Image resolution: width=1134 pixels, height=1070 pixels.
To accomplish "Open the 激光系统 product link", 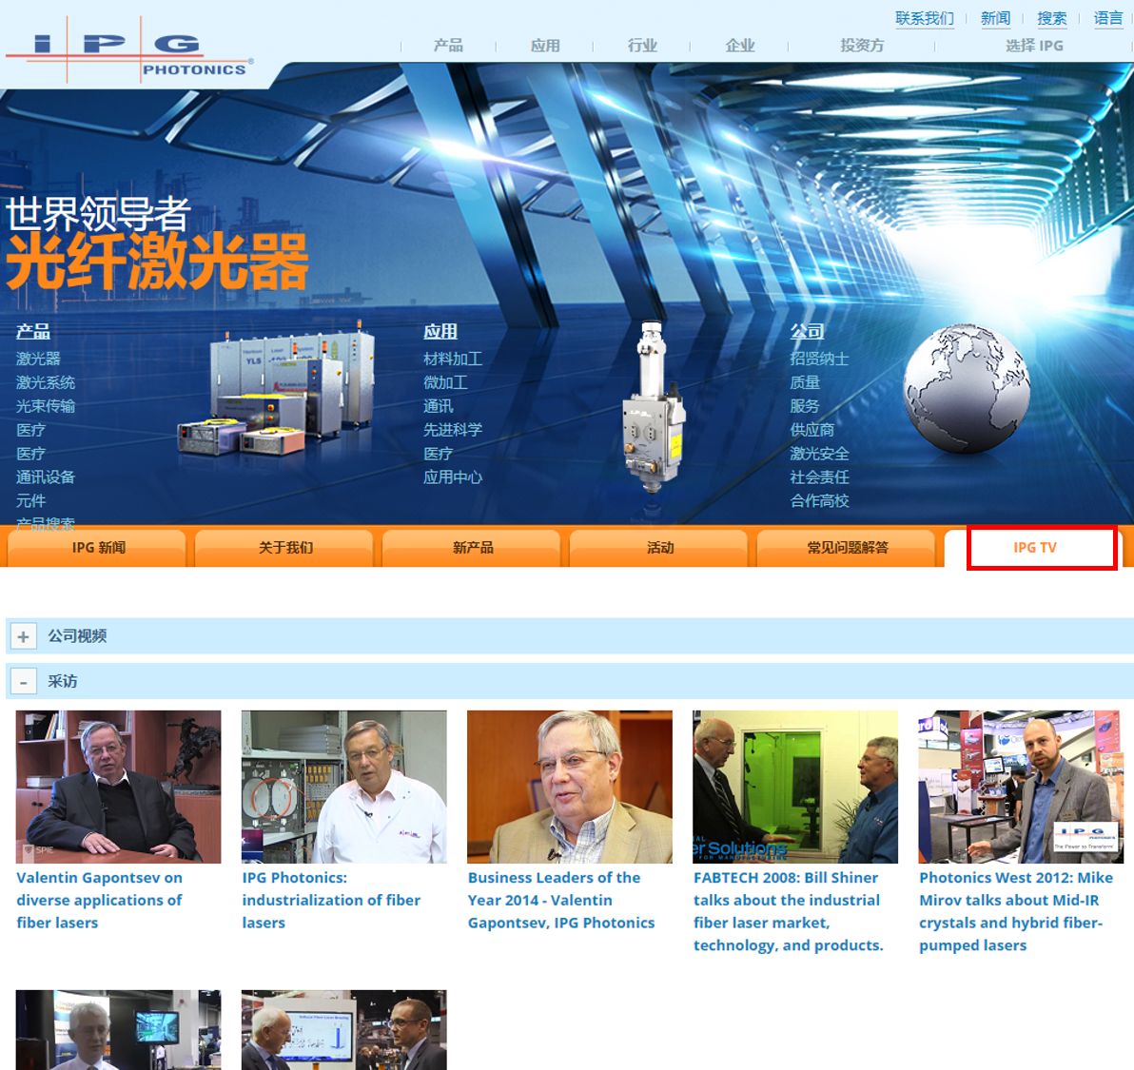I will (x=46, y=382).
